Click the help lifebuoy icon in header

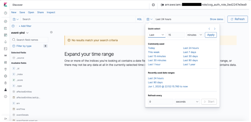pyautogui.click(x=153, y=5)
